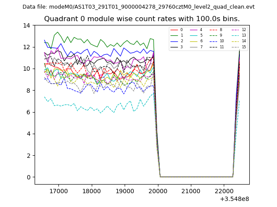Toggle module 10 blue dashed legend entry
This screenshot has height=207, width=277.
click(x=216, y=41)
